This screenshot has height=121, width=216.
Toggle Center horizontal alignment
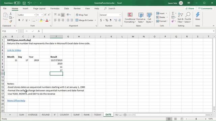click(x=59, y=20)
